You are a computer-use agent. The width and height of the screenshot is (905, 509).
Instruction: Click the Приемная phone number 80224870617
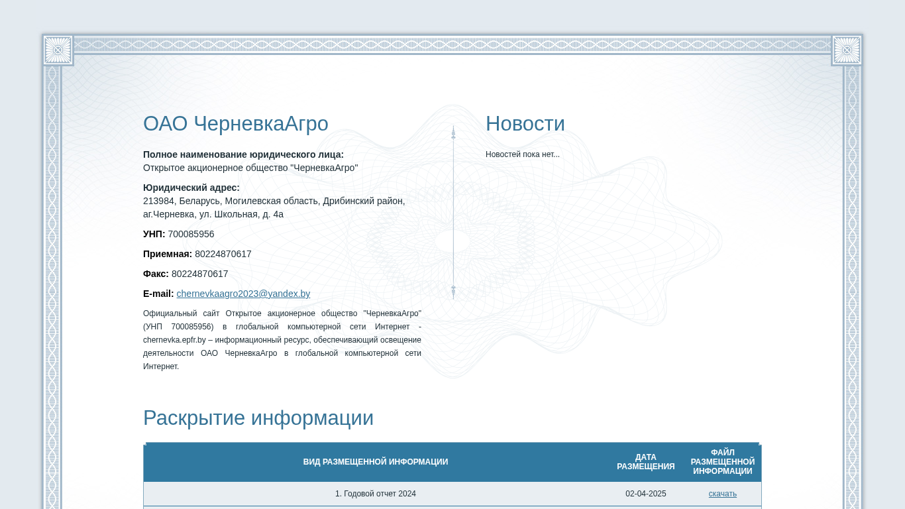tap(223, 254)
